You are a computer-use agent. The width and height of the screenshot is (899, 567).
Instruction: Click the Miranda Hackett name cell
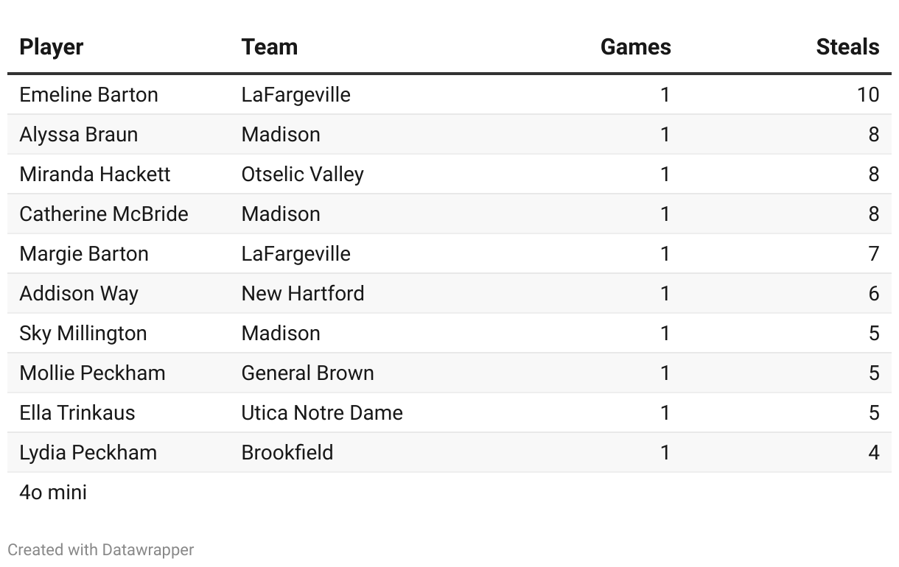tap(95, 175)
